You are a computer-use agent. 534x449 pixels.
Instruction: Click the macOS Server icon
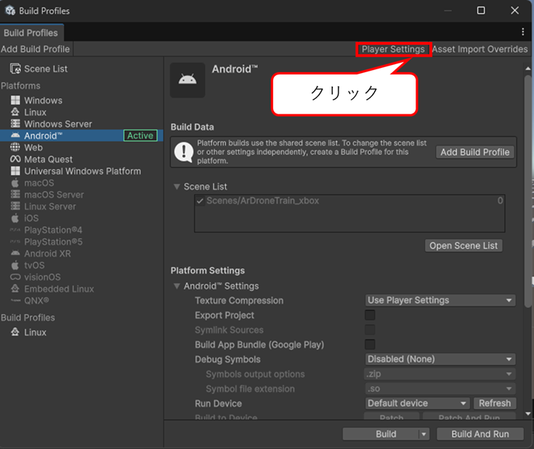pyautogui.click(x=15, y=195)
